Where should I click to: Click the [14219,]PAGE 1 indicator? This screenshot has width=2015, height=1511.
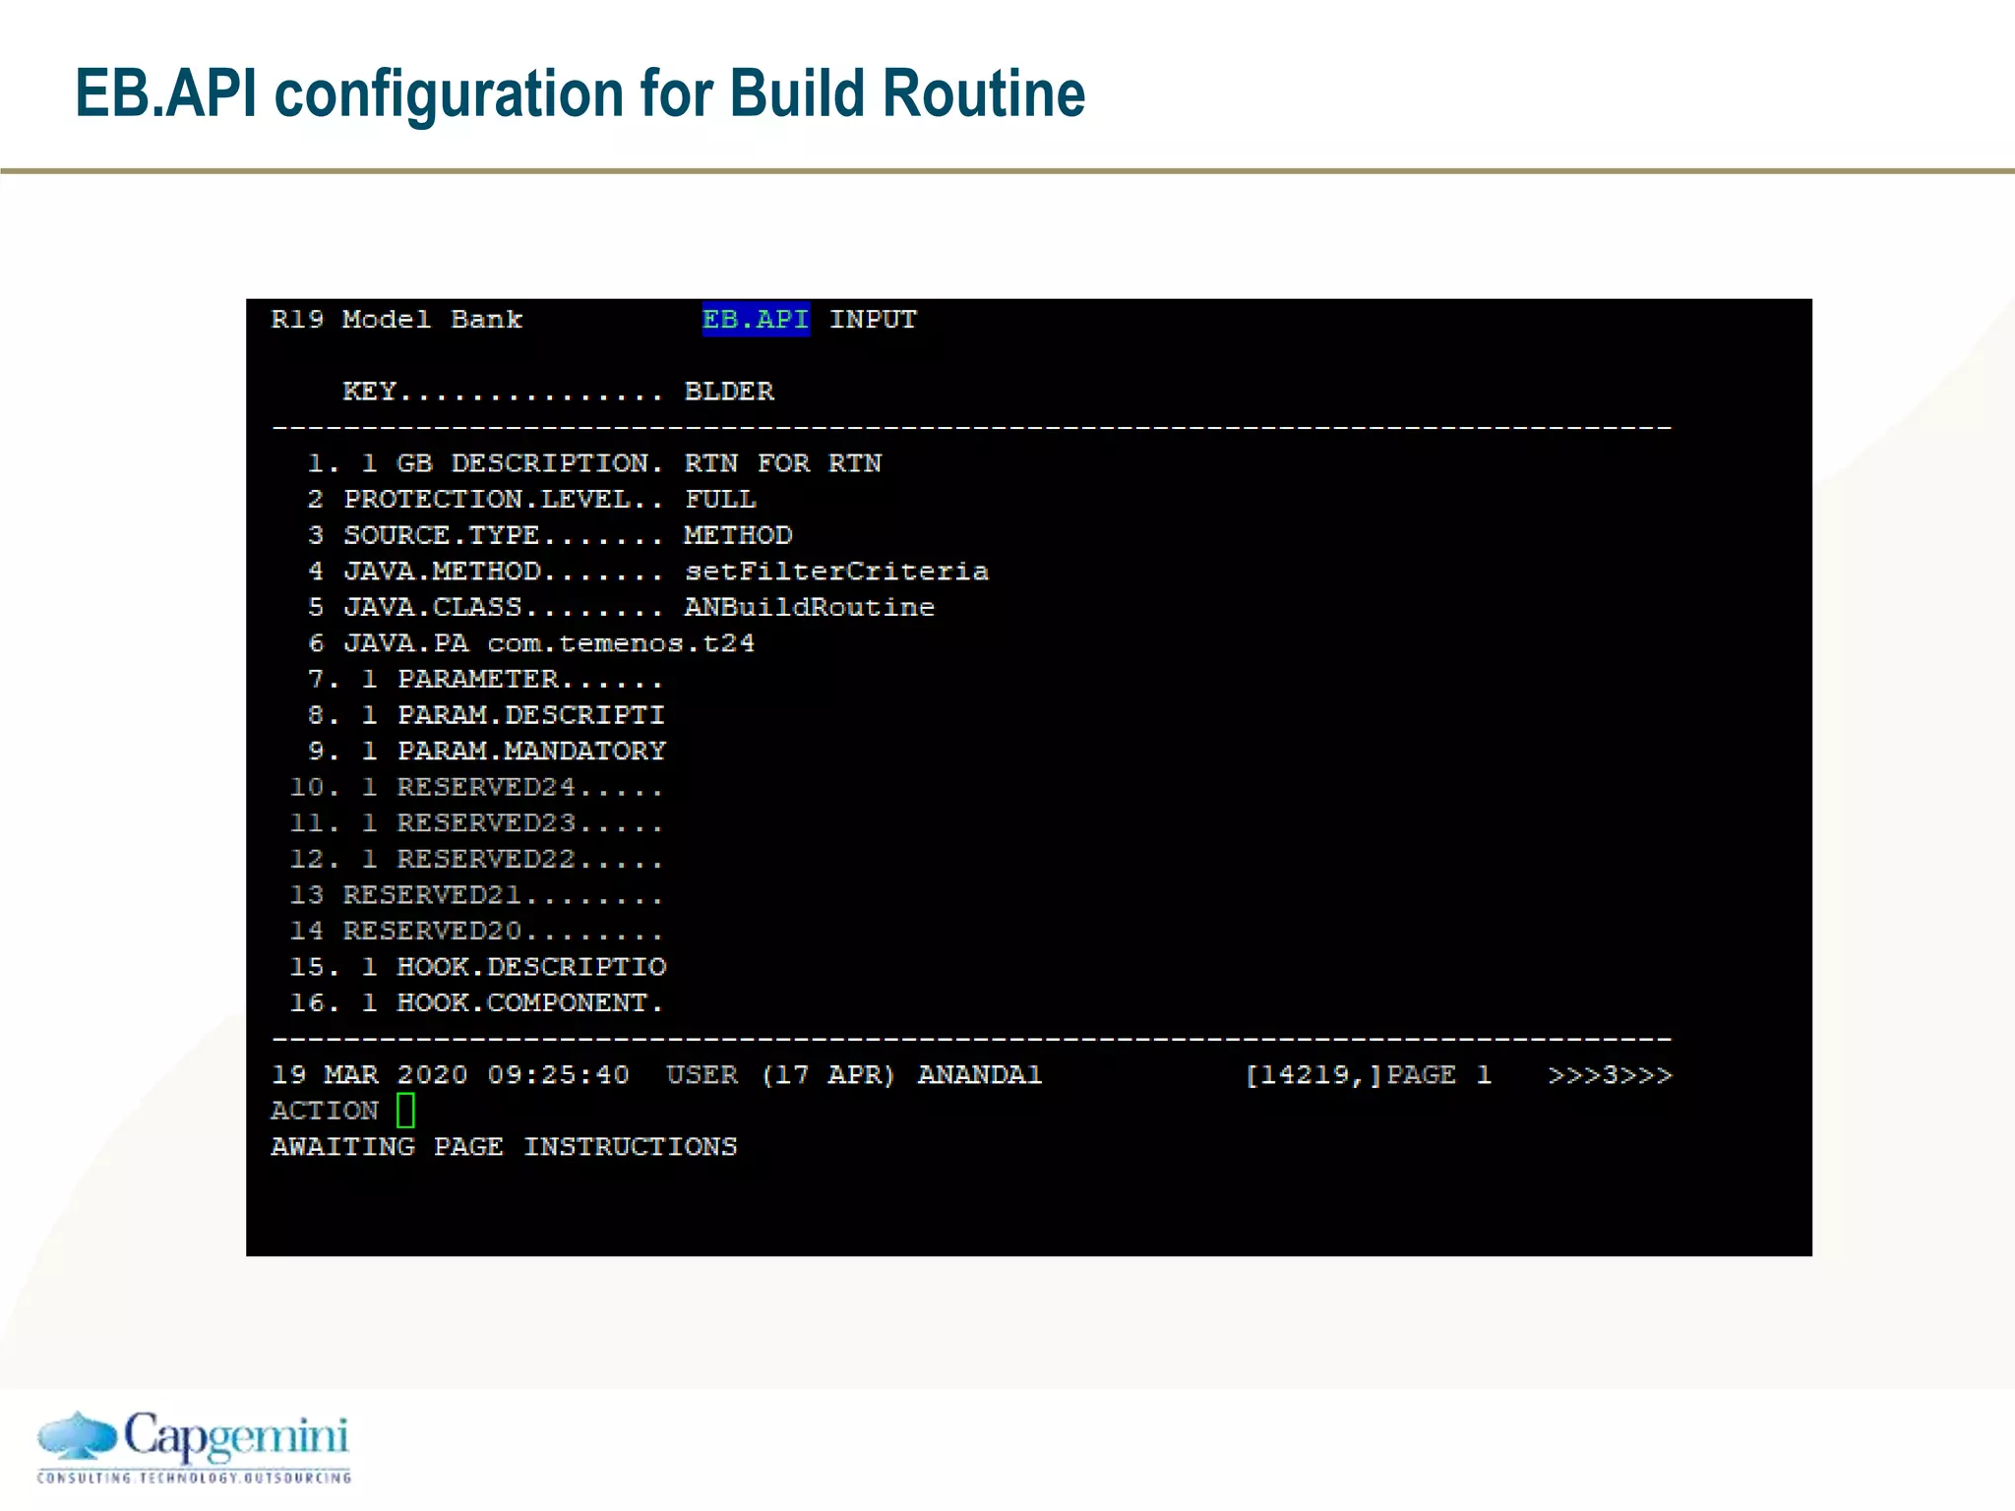point(1369,1075)
